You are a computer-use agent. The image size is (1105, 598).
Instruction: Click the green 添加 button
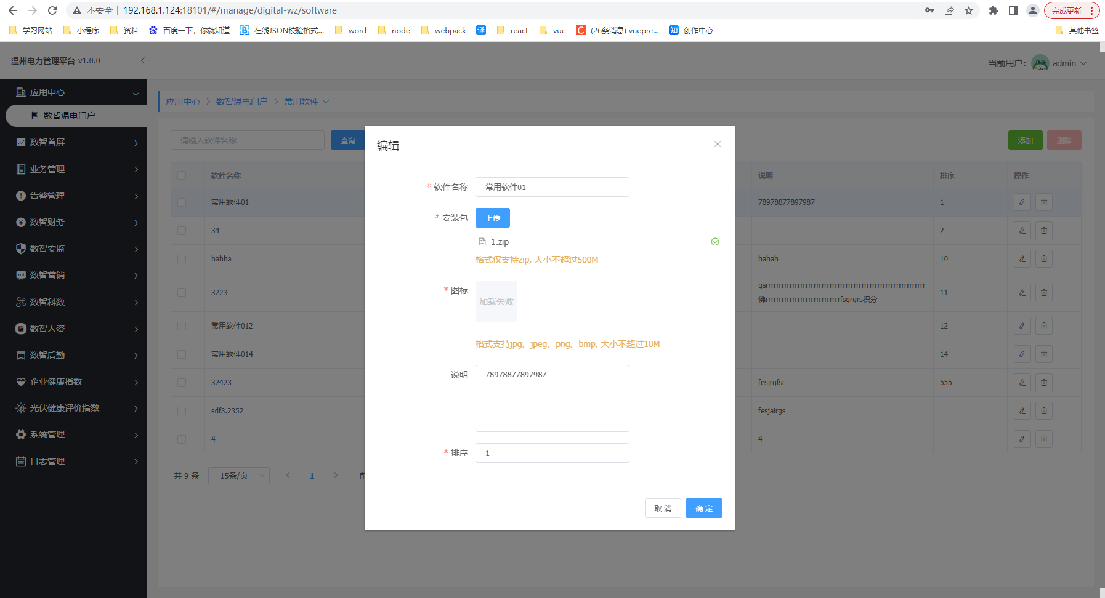pos(1026,140)
